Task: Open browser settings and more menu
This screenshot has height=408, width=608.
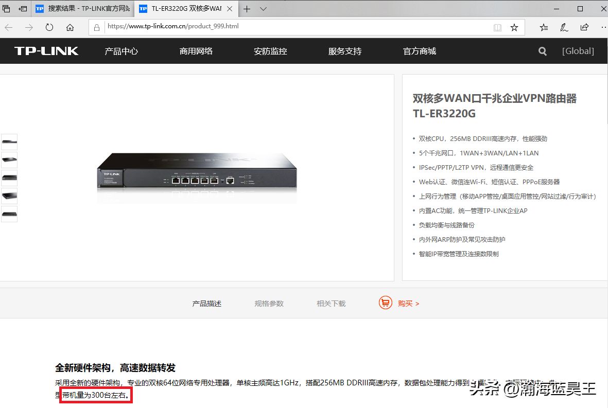Action: (x=603, y=27)
